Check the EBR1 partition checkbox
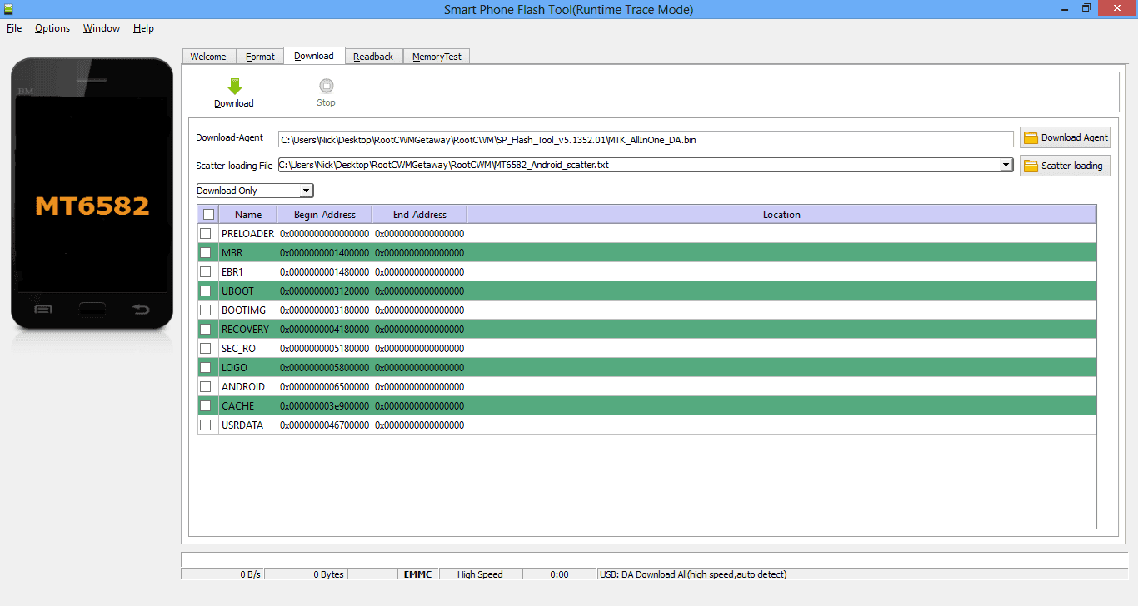 point(205,272)
